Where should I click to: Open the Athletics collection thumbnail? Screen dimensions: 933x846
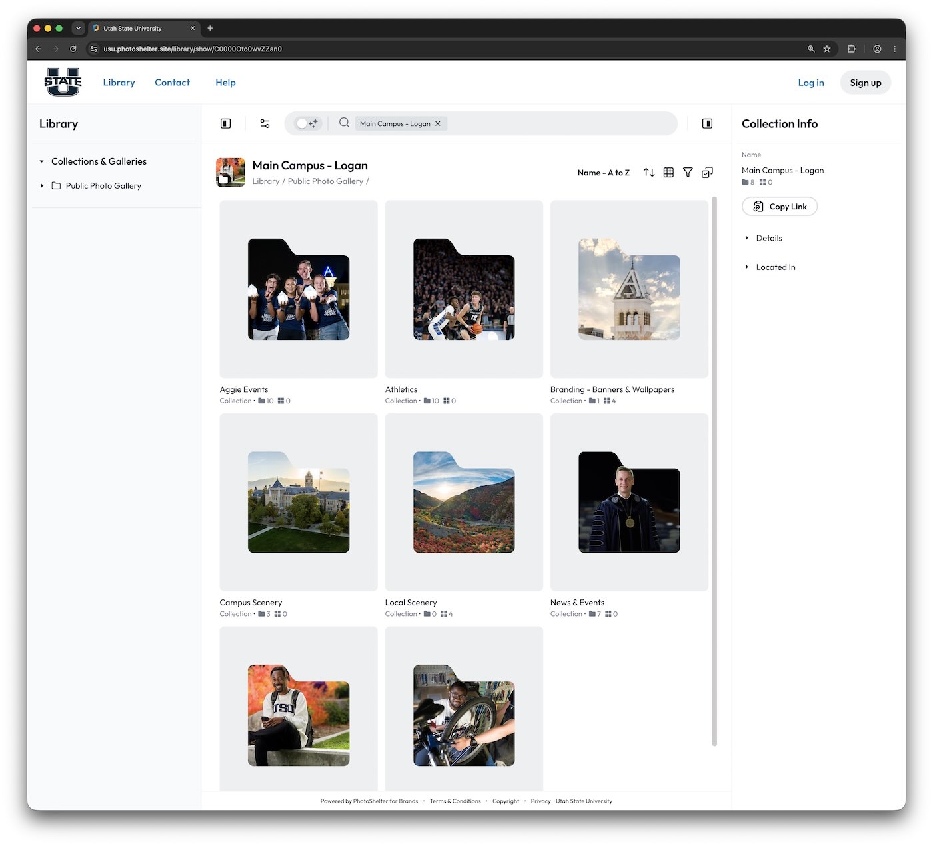[x=464, y=289]
